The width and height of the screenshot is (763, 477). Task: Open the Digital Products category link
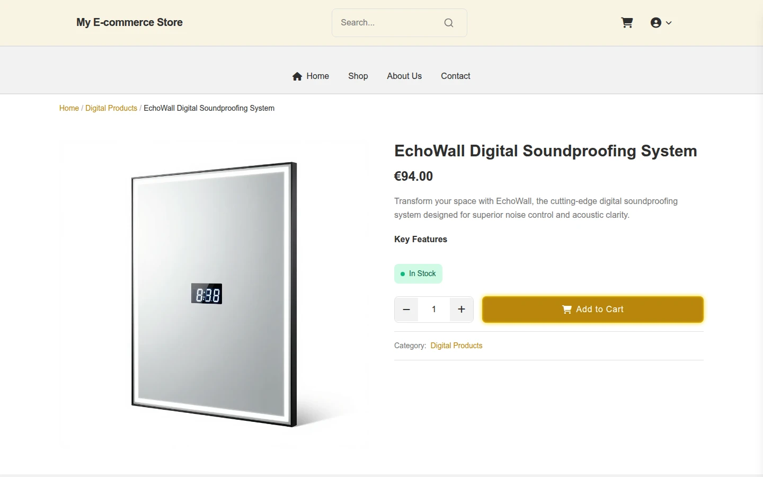(456, 346)
